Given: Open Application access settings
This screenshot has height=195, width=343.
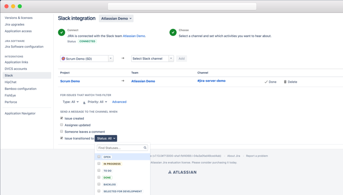Looking at the screenshot, I should click(x=18, y=31).
